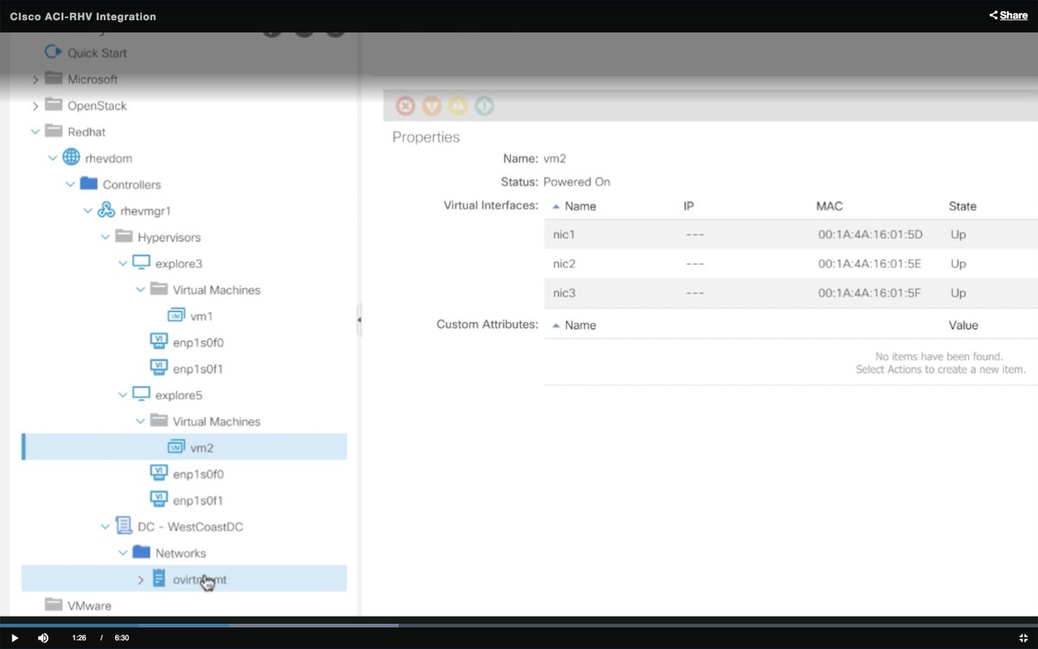Click the minor faults yellow icon
The image size is (1038, 649).
coord(458,106)
